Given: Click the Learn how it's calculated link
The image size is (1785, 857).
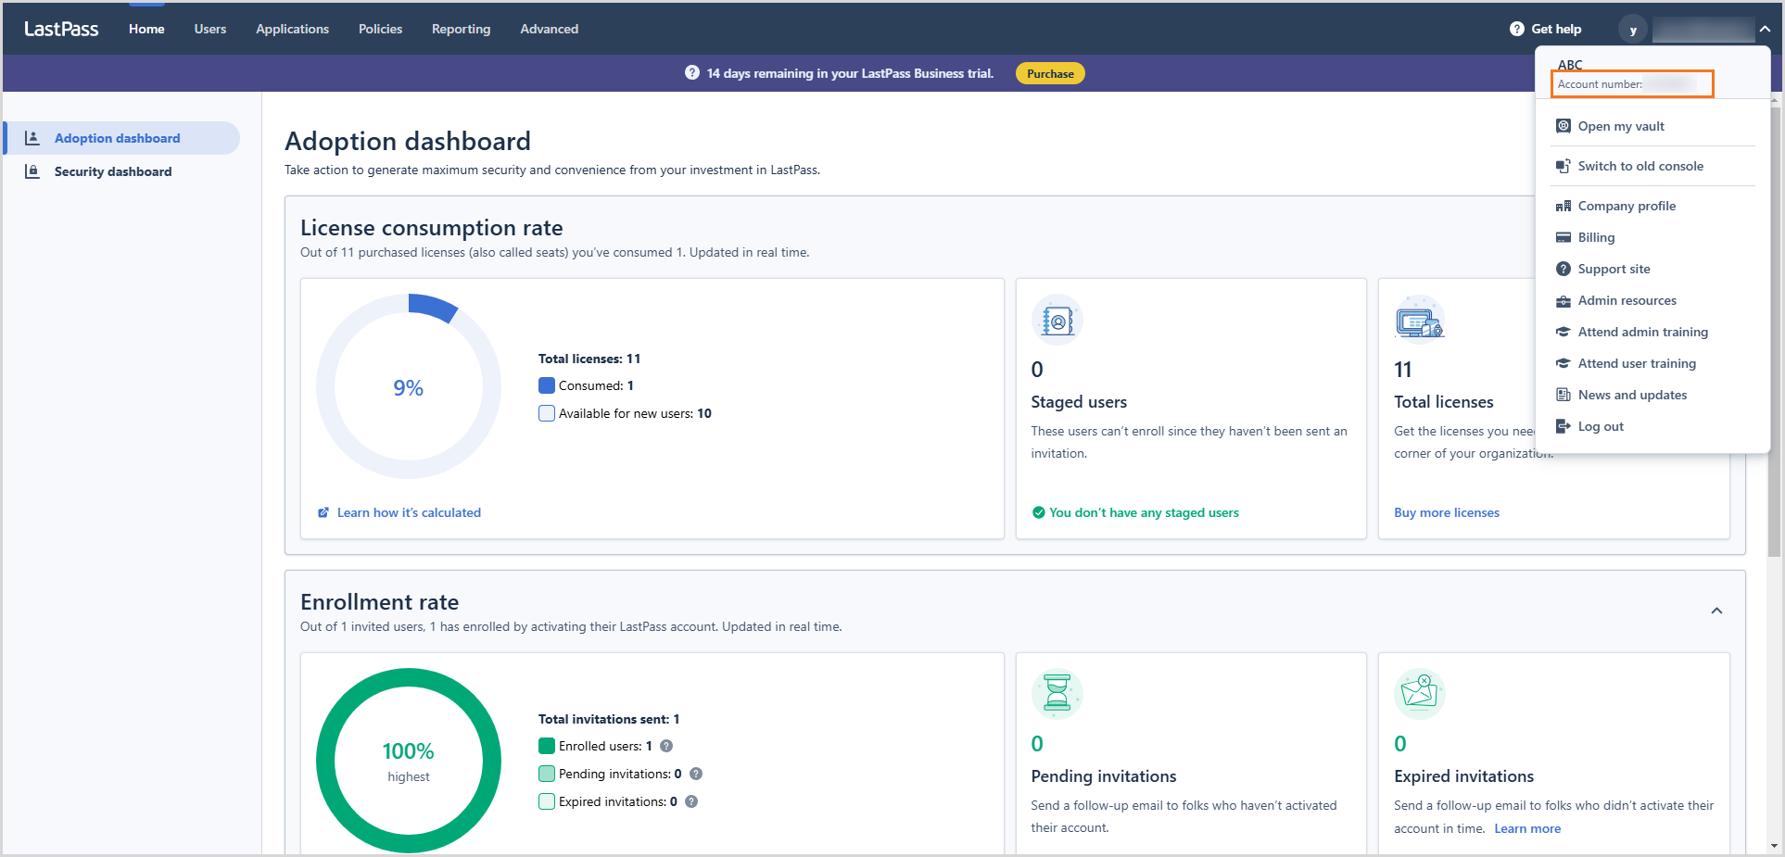Looking at the screenshot, I should 409,512.
